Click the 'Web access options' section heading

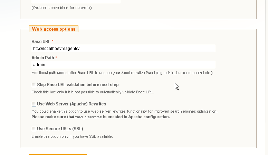(54, 29)
